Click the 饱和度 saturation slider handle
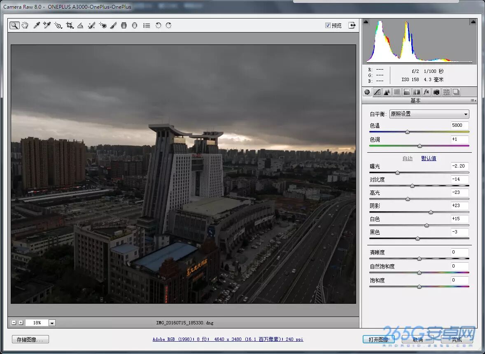 tap(420, 286)
